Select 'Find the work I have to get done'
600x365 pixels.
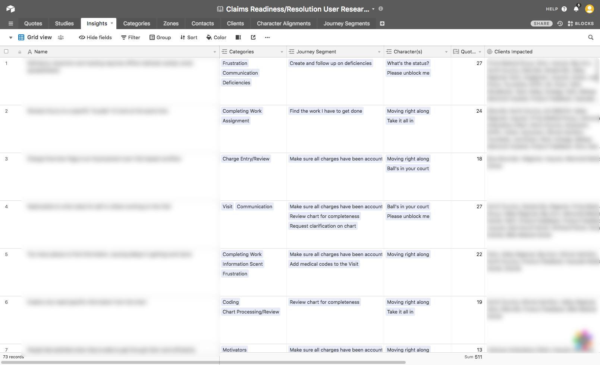pos(326,111)
